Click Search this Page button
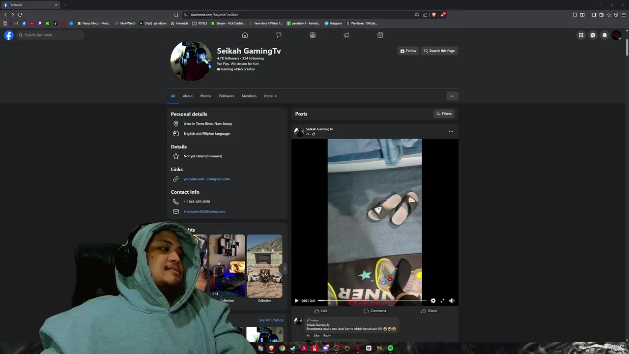The width and height of the screenshot is (629, 354). [439, 51]
